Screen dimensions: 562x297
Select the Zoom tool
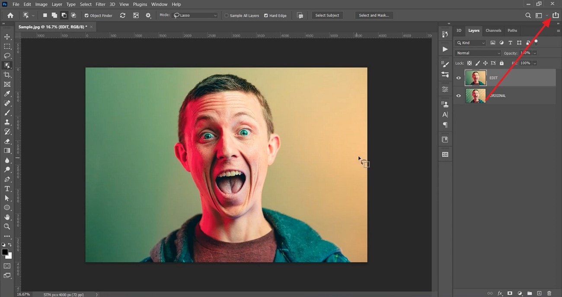(x=7, y=226)
